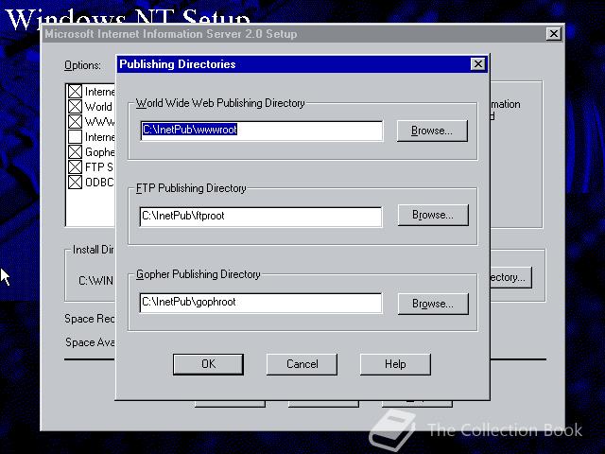Uncheck the WWW samples option checkbox
This screenshot has height=454, width=605.
(x=75, y=122)
